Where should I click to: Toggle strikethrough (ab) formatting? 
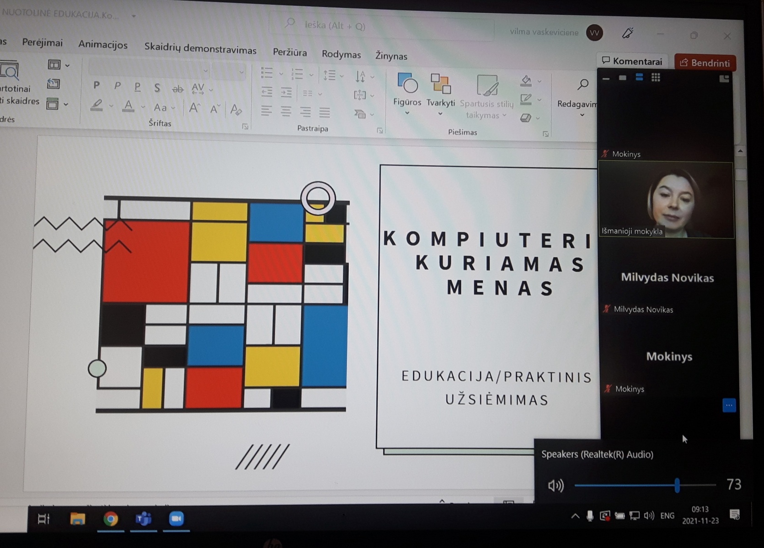177,89
